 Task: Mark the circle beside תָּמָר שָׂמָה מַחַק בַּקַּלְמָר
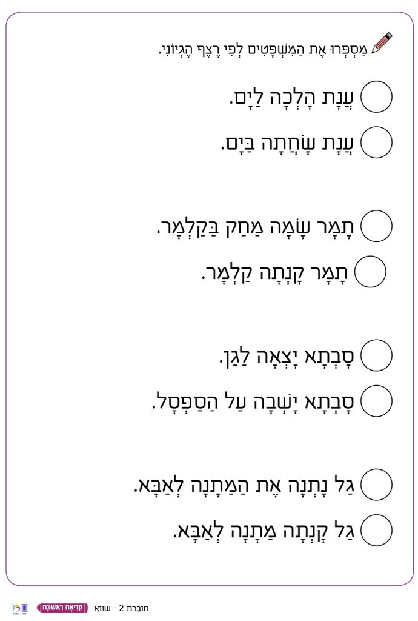tap(376, 226)
